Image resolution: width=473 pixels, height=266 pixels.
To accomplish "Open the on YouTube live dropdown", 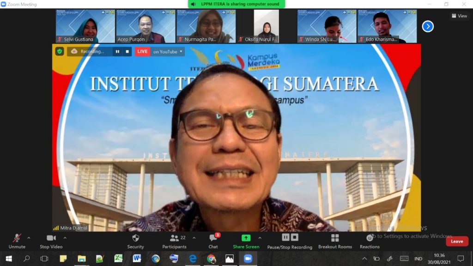I will (167, 52).
